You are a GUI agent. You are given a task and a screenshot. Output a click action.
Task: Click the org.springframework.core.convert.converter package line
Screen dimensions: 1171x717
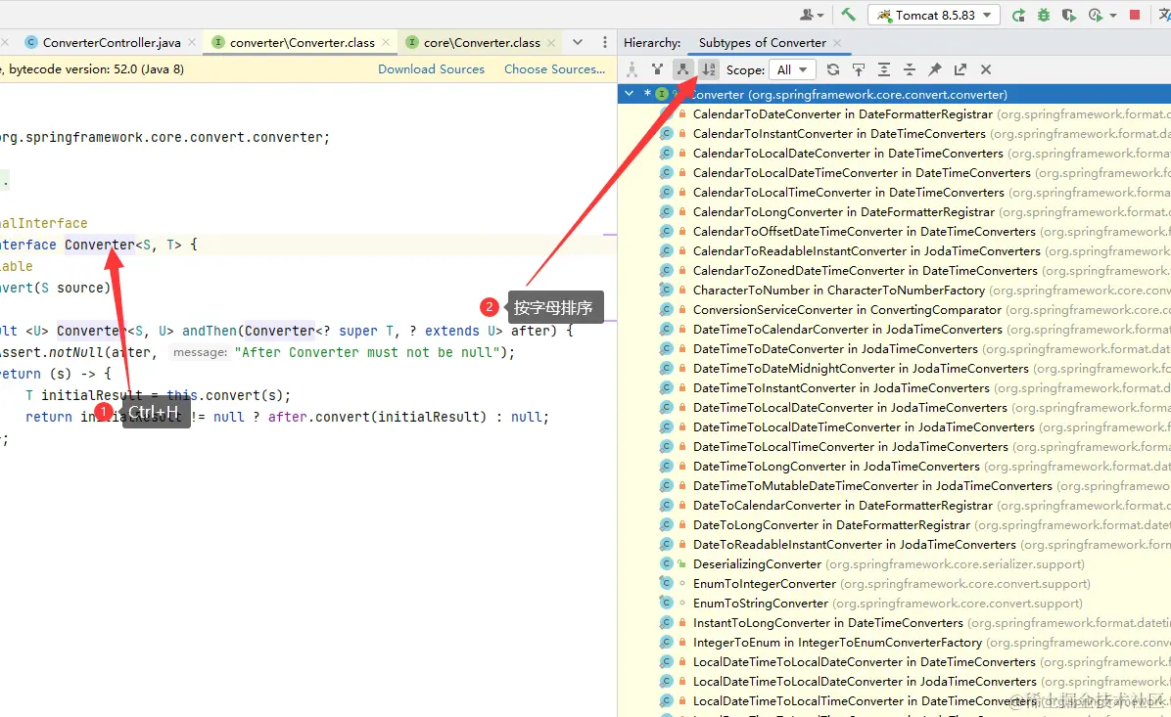164,137
